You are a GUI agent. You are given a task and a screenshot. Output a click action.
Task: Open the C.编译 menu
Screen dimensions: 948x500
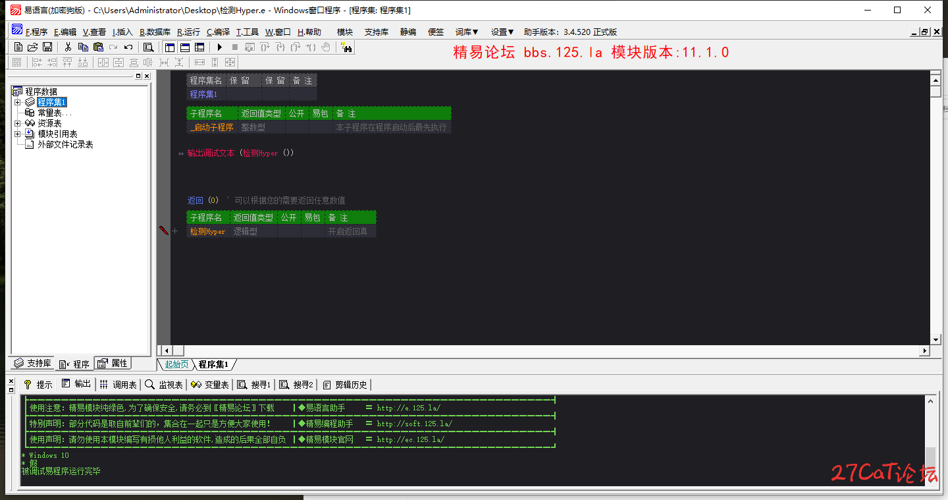[218, 32]
